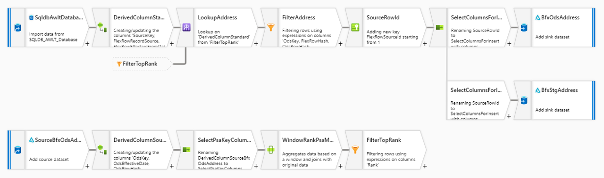Add transformation after FilterAddress with plus
Viewport: 604px width, 178px height.
[x=340, y=44]
